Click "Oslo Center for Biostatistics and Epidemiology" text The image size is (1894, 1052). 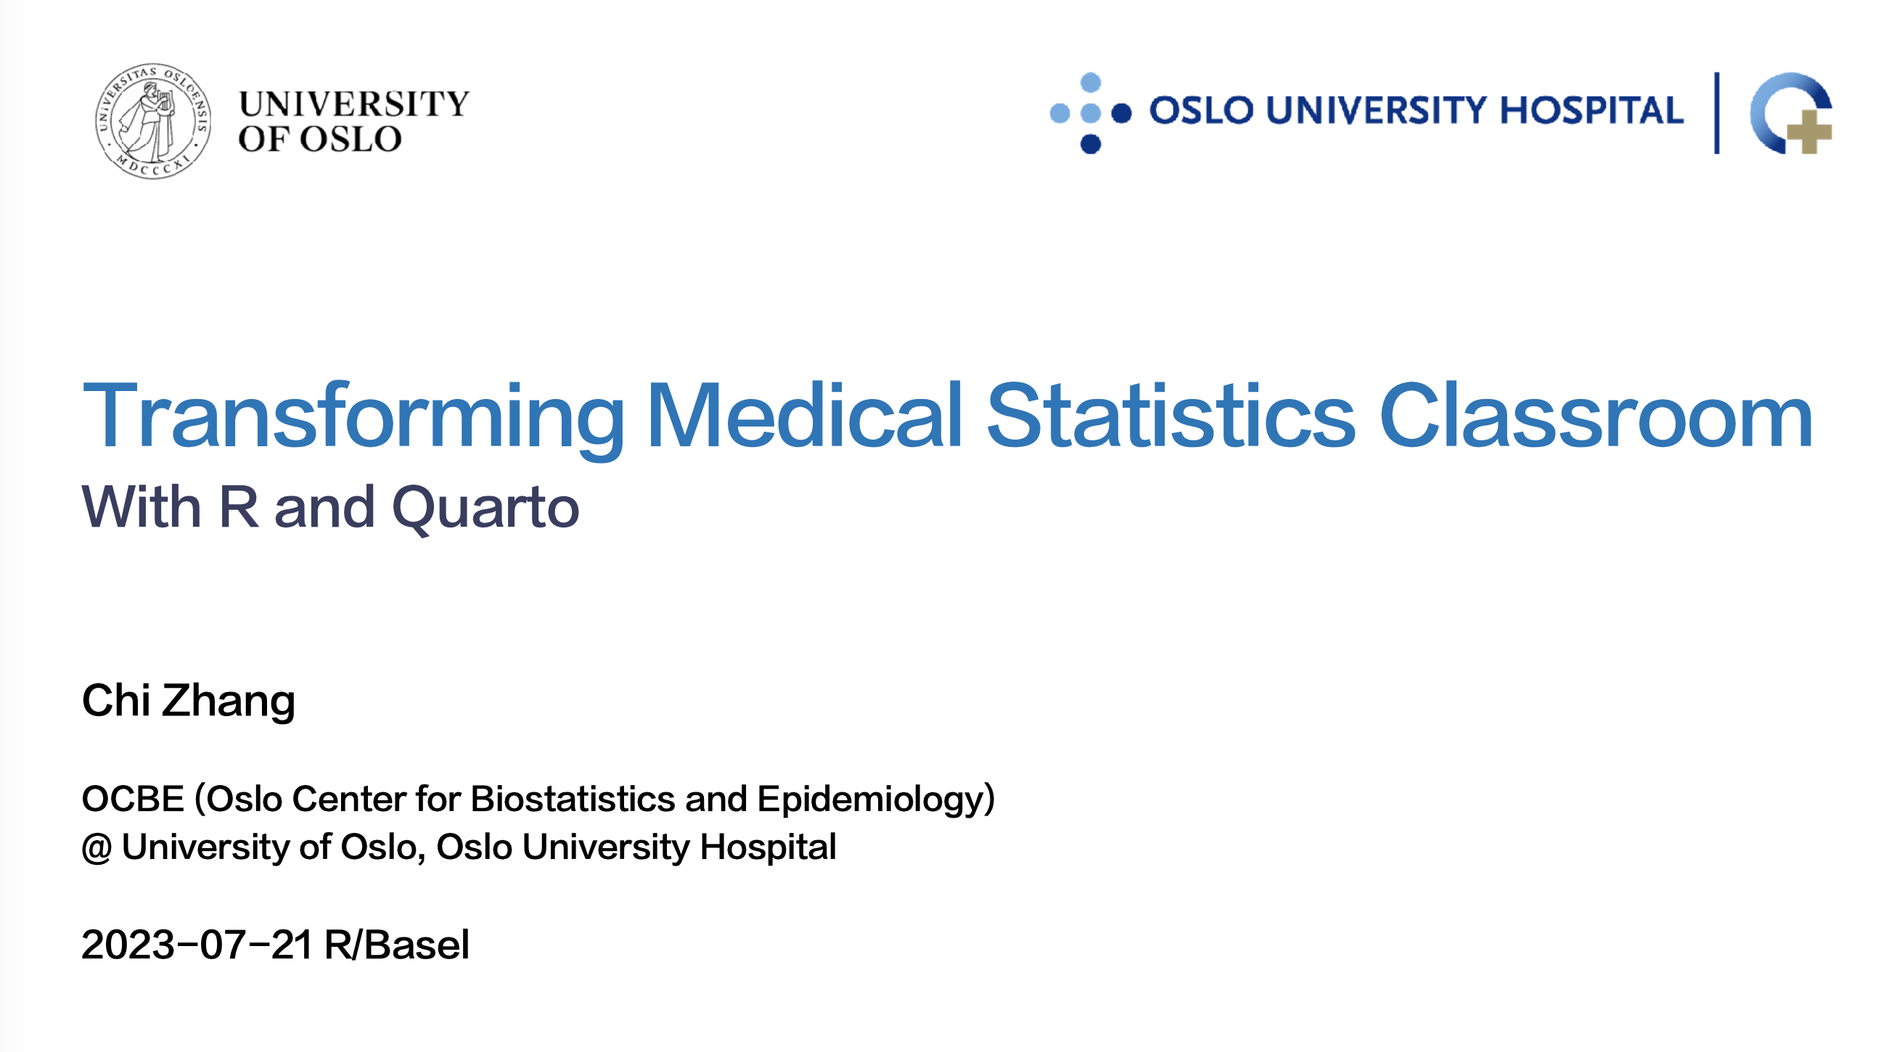click(596, 799)
